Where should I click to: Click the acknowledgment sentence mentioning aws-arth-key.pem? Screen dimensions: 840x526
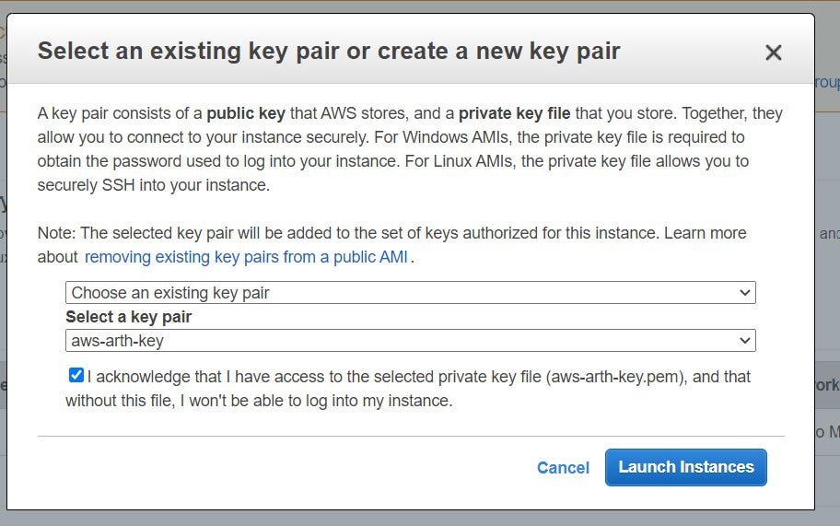point(408,389)
